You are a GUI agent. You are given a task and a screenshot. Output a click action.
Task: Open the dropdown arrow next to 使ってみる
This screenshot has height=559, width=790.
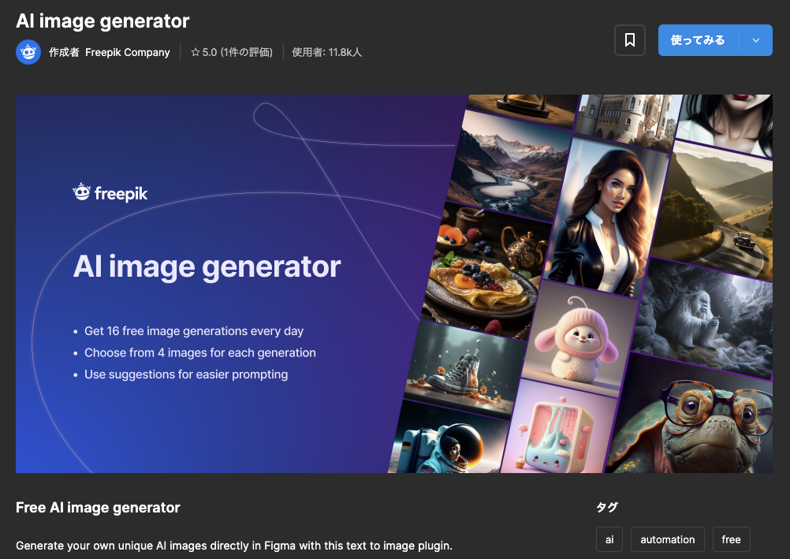pos(756,39)
